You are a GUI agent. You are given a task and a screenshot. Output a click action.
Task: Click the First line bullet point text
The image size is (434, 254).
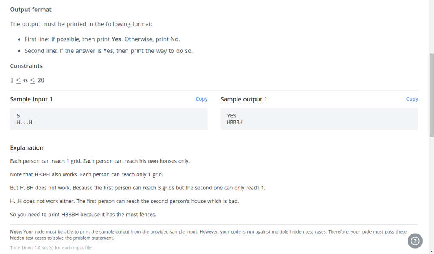[x=102, y=39]
